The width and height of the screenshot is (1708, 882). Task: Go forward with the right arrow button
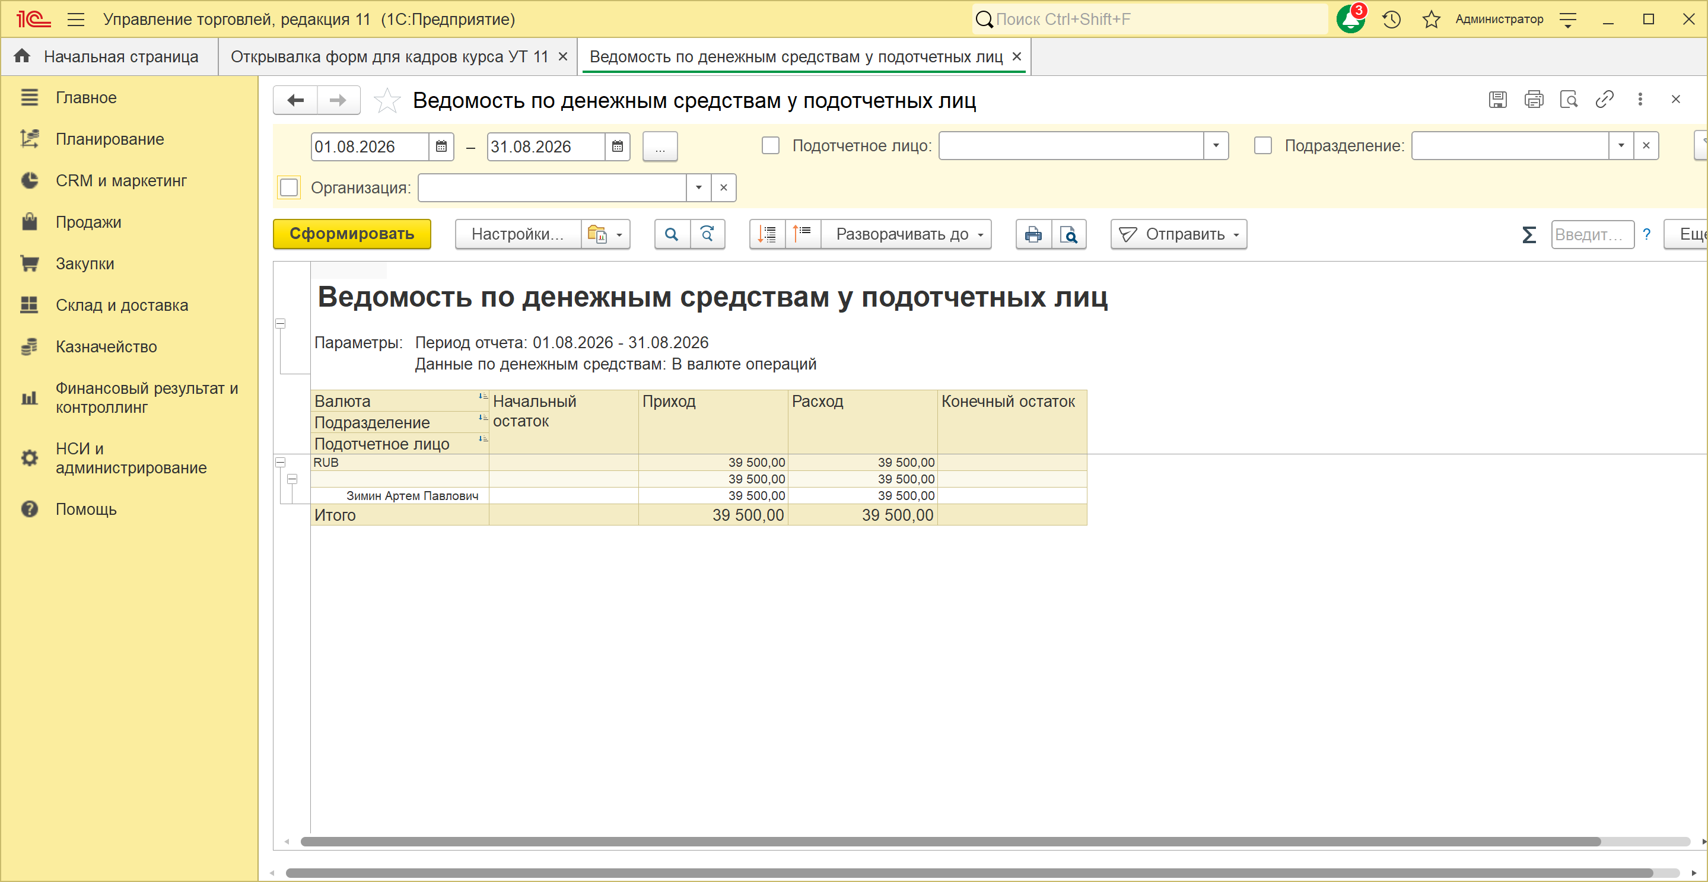[338, 100]
